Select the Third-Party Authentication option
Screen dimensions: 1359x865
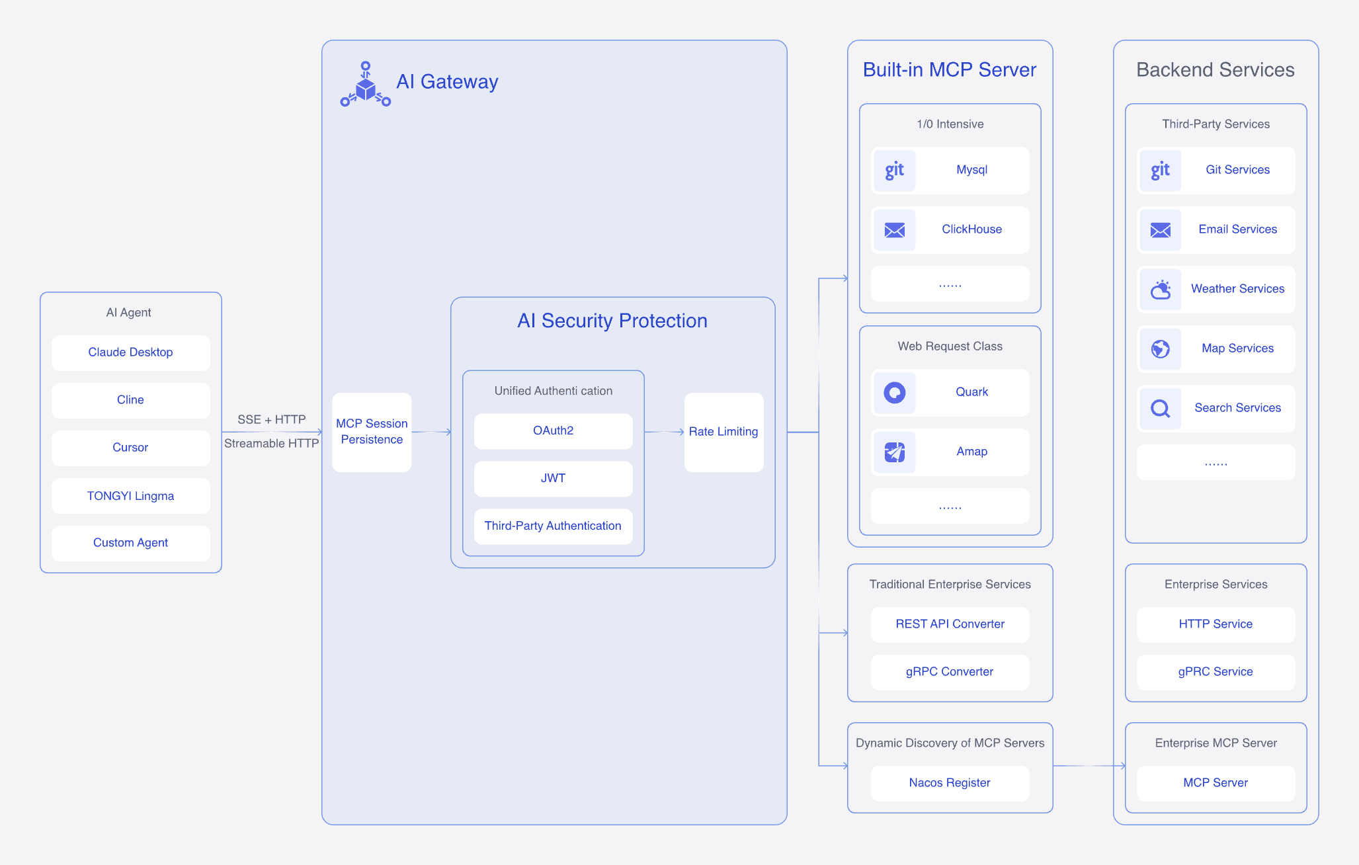pyautogui.click(x=553, y=526)
